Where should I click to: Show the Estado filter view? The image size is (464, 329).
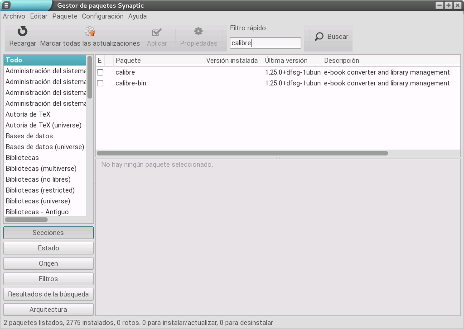point(48,248)
